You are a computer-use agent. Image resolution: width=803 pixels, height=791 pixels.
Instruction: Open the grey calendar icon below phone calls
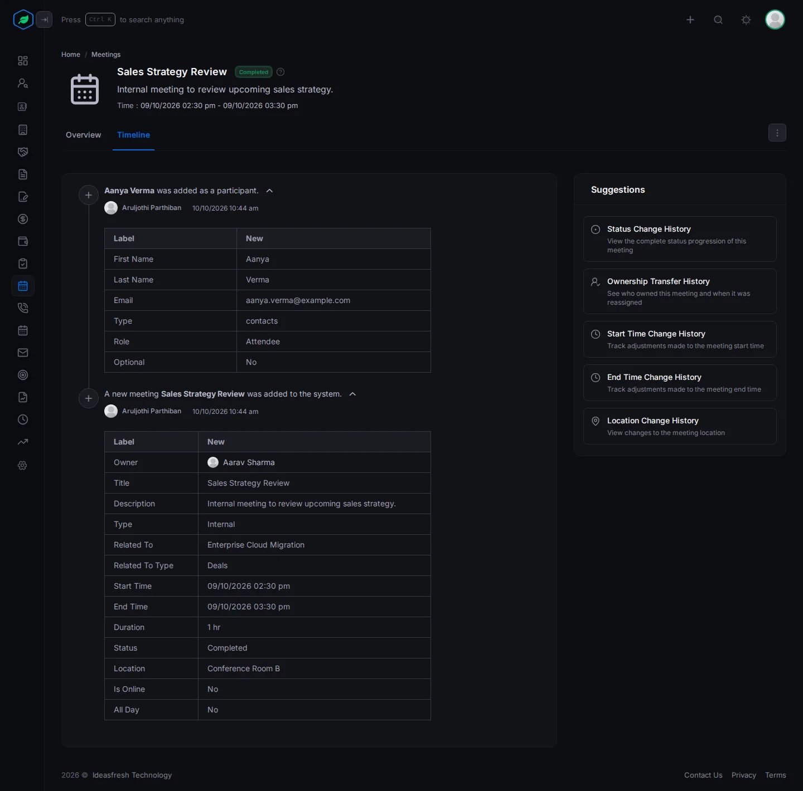pos(23,330)
